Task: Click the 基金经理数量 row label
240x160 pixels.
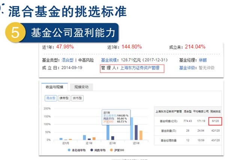Action: [168, 140]
